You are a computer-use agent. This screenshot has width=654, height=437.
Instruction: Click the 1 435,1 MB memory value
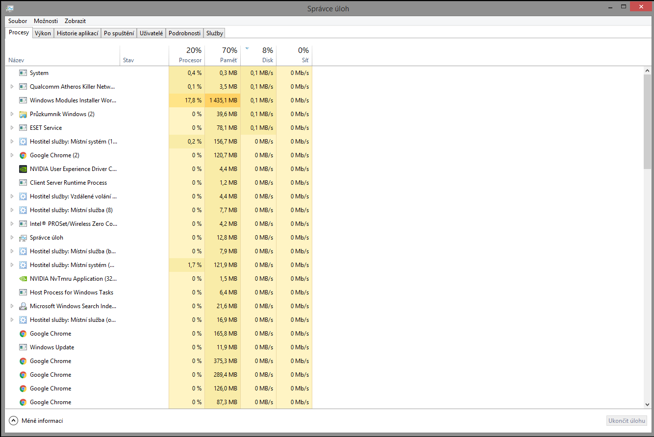click(x=224, y=100)
